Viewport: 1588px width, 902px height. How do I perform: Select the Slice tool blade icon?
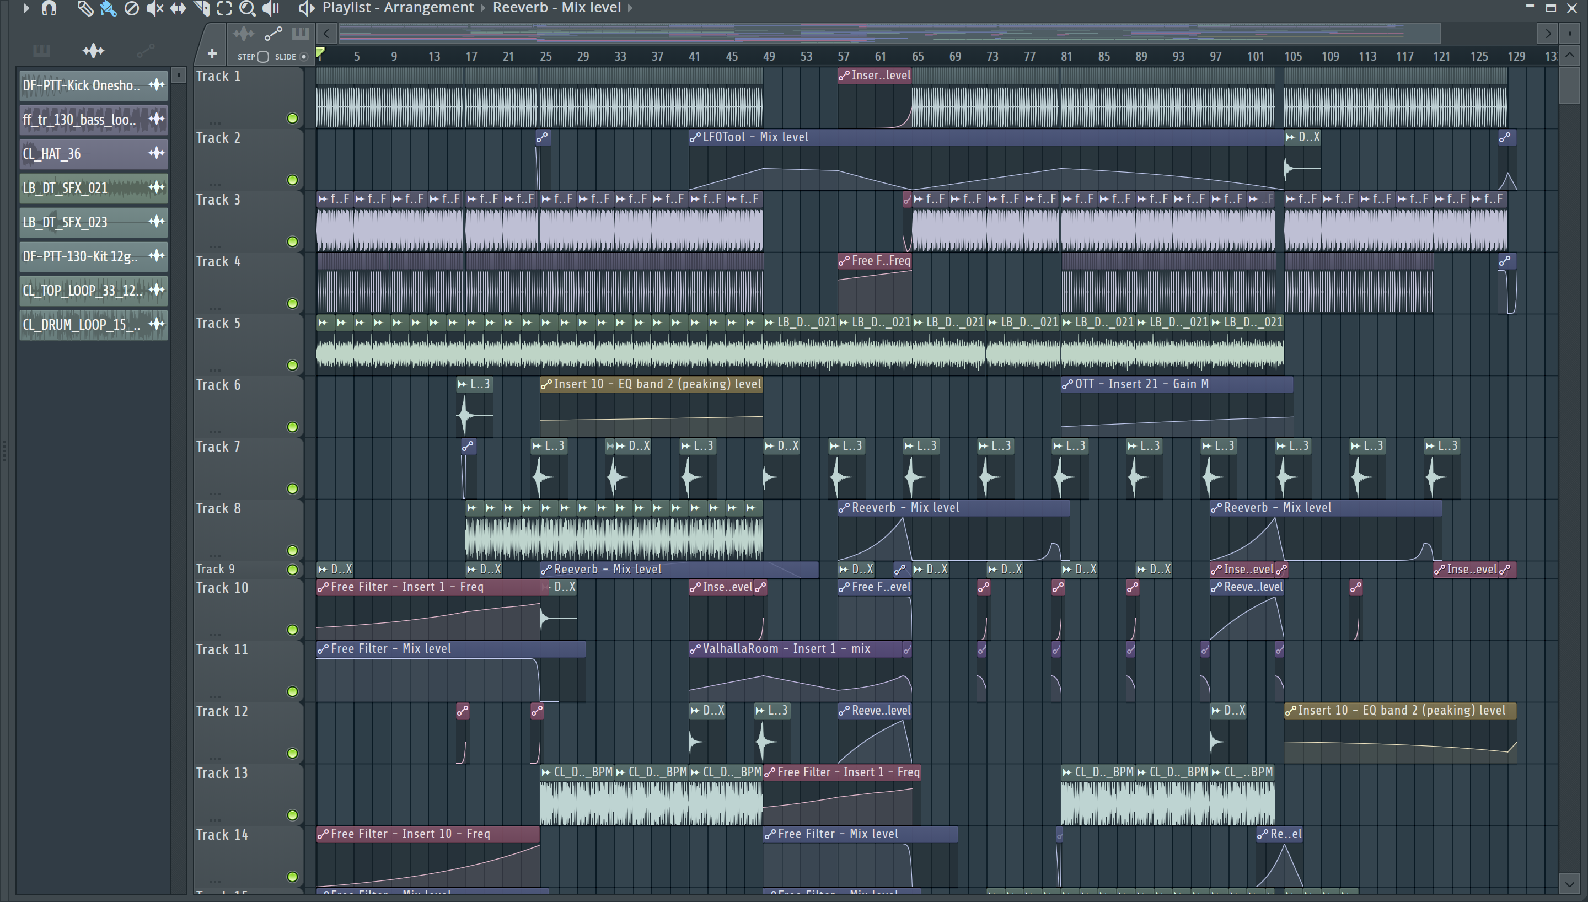201,8
